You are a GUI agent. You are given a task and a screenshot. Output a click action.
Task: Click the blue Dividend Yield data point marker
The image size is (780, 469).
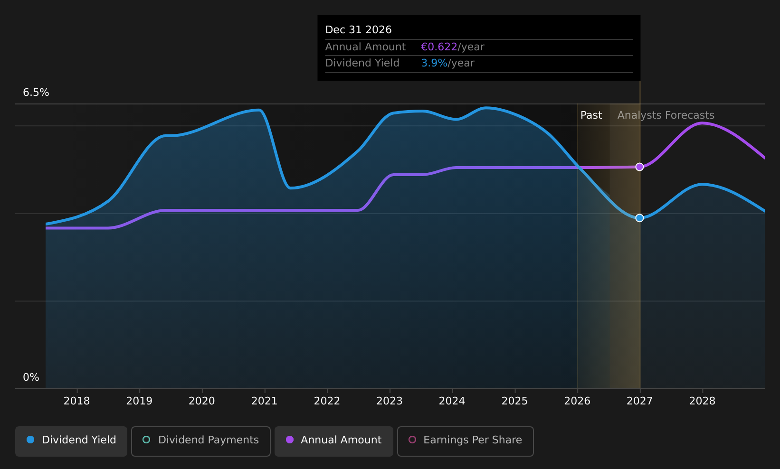(x=639, y=218)
